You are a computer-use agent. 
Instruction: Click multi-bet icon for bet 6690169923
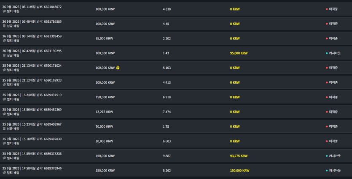click(x=4, y=84)
